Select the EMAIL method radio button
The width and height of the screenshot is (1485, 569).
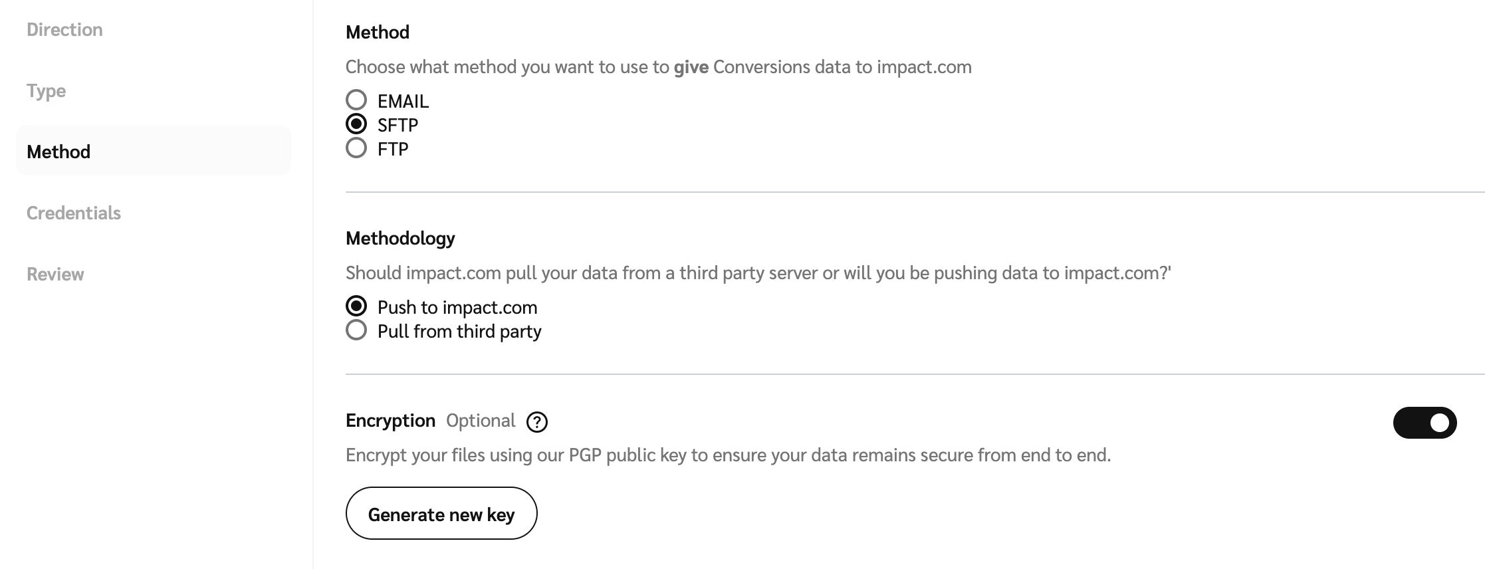pos(356,100)
